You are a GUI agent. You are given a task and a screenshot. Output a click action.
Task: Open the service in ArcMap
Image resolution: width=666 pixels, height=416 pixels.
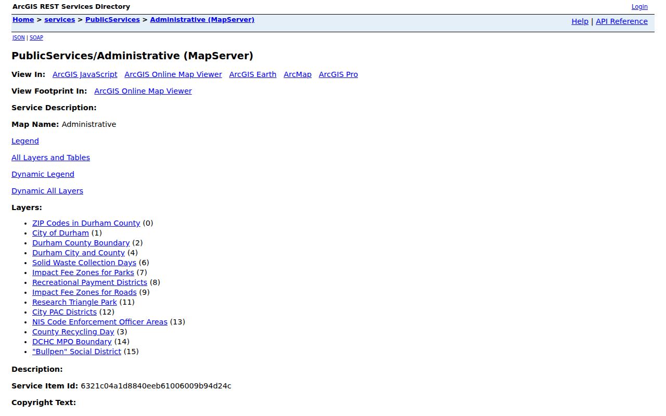[298, 74]
